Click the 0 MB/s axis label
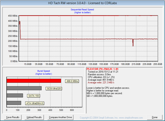Image resolution: width=165 pixels, height=121 pixels. 14,61
